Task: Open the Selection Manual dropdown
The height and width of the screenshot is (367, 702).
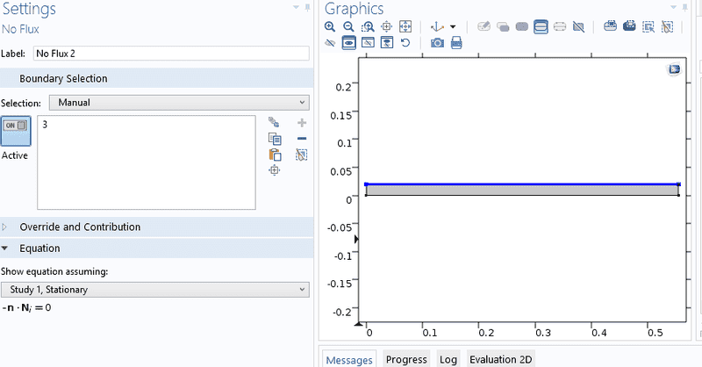Action: pos(179,103)
